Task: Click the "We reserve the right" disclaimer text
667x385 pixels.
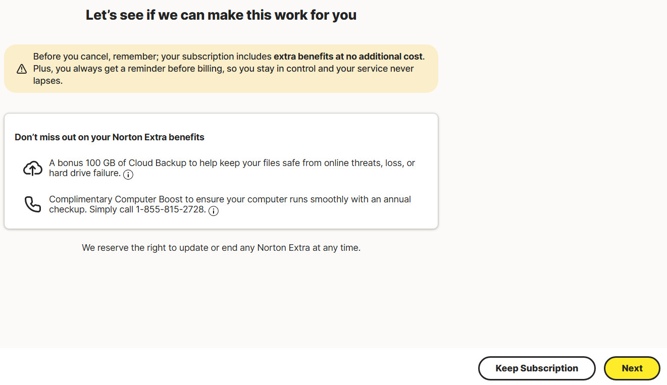Action: tap(221, 248)
